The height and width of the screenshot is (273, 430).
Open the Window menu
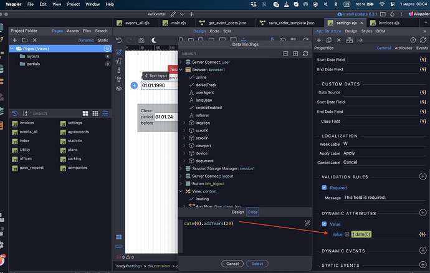[x=92, y=4]
